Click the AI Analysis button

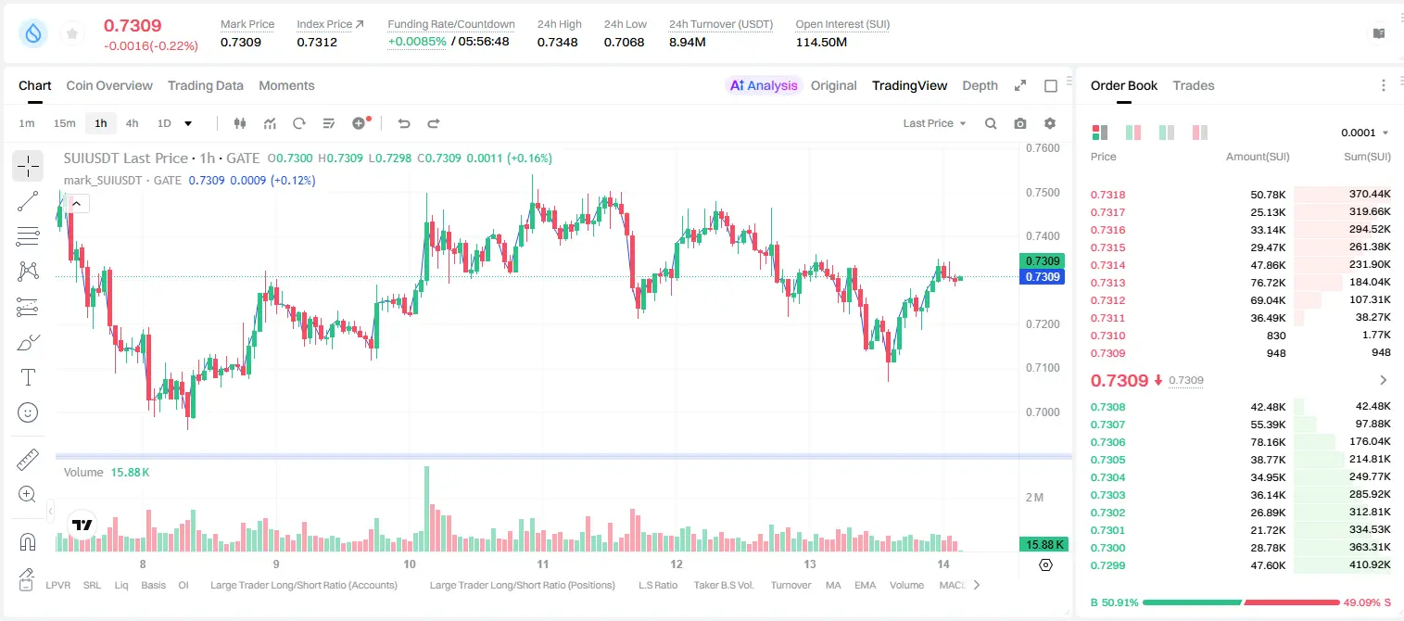pyautogui.click(x=763, y=85)
